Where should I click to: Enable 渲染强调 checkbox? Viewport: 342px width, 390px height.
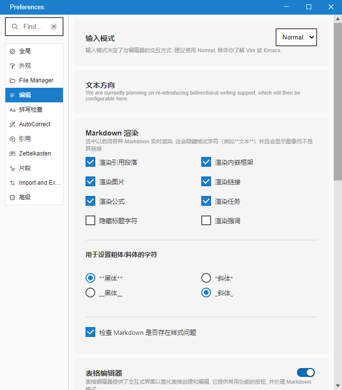point(206,220)
